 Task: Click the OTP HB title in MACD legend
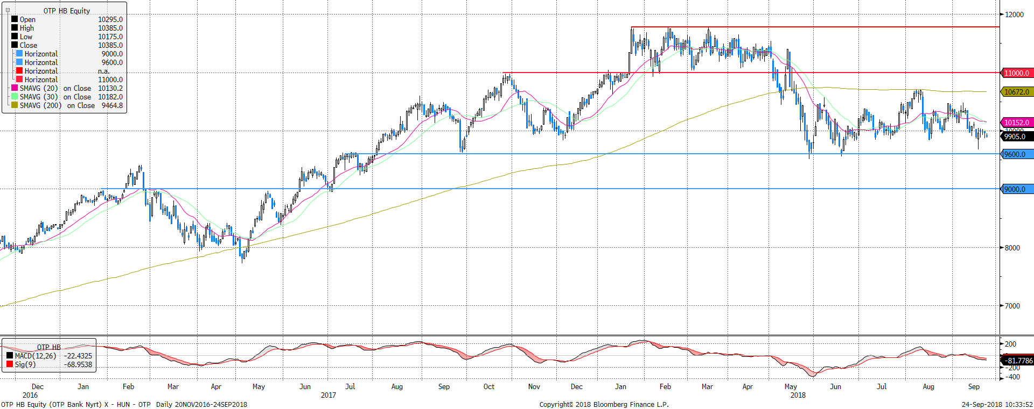coord(49,347)
